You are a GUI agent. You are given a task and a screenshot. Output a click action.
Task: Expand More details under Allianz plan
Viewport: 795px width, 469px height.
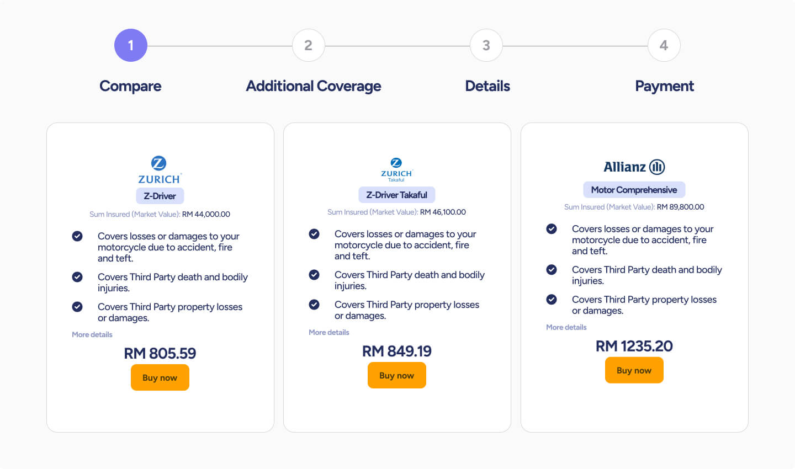pos(566,327)
